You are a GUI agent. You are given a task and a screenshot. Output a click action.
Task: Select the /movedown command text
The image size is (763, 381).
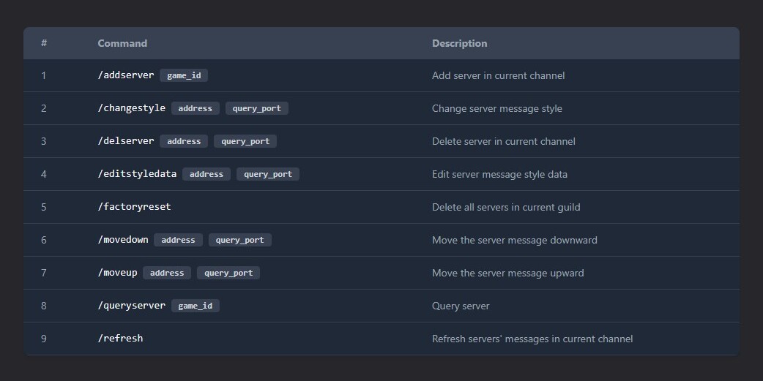pyautogui.click(x=123, y=240)
